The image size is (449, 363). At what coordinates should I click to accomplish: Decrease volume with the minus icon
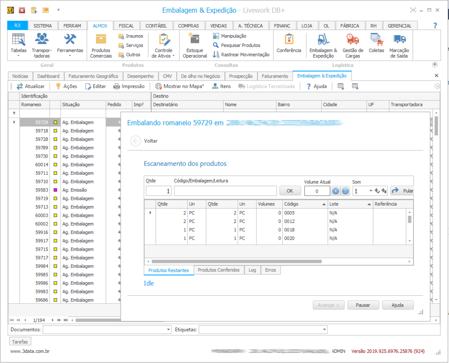345,191
